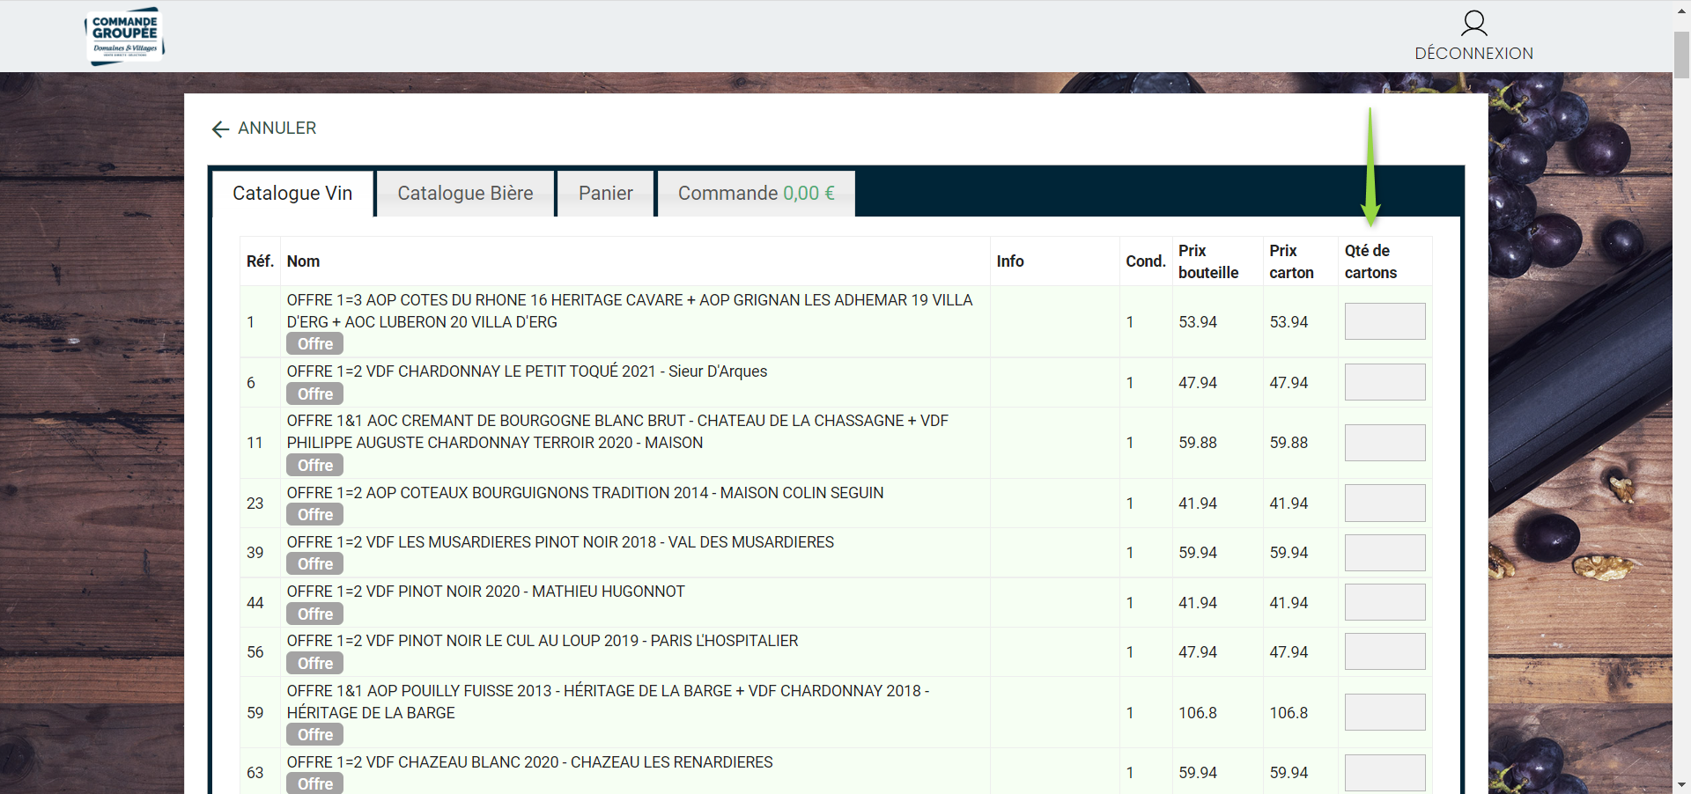Click bottle price 106.8 for Pouilly Fuisse
The height and width of the screenshot is (794, 1691).
[1198, 713]
